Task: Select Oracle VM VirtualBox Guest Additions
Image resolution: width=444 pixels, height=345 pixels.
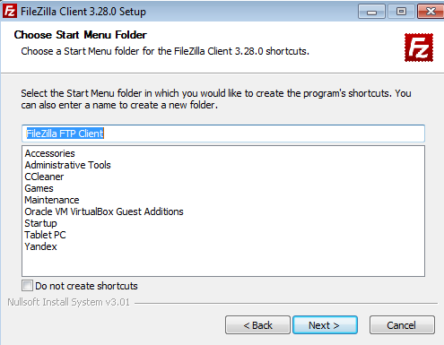Action: [104, 211]
